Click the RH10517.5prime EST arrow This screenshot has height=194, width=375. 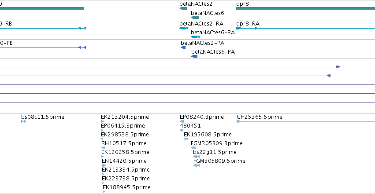(103, 148)
